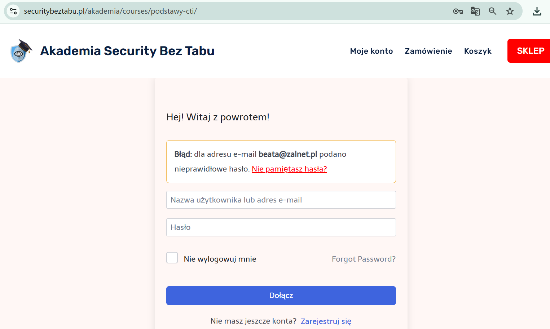This screenshot has width=550, height=329.
Task: Select the browser URL address text
Action: coord(110,11)
